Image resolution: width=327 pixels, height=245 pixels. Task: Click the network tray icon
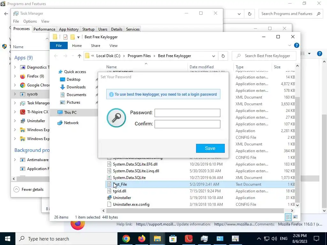(267, 239)
